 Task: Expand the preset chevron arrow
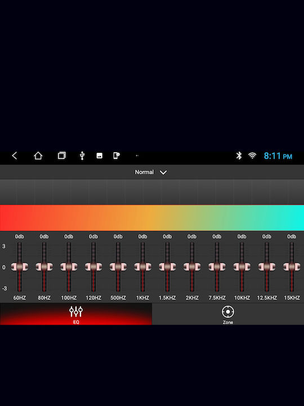click(x=163, y=173)
